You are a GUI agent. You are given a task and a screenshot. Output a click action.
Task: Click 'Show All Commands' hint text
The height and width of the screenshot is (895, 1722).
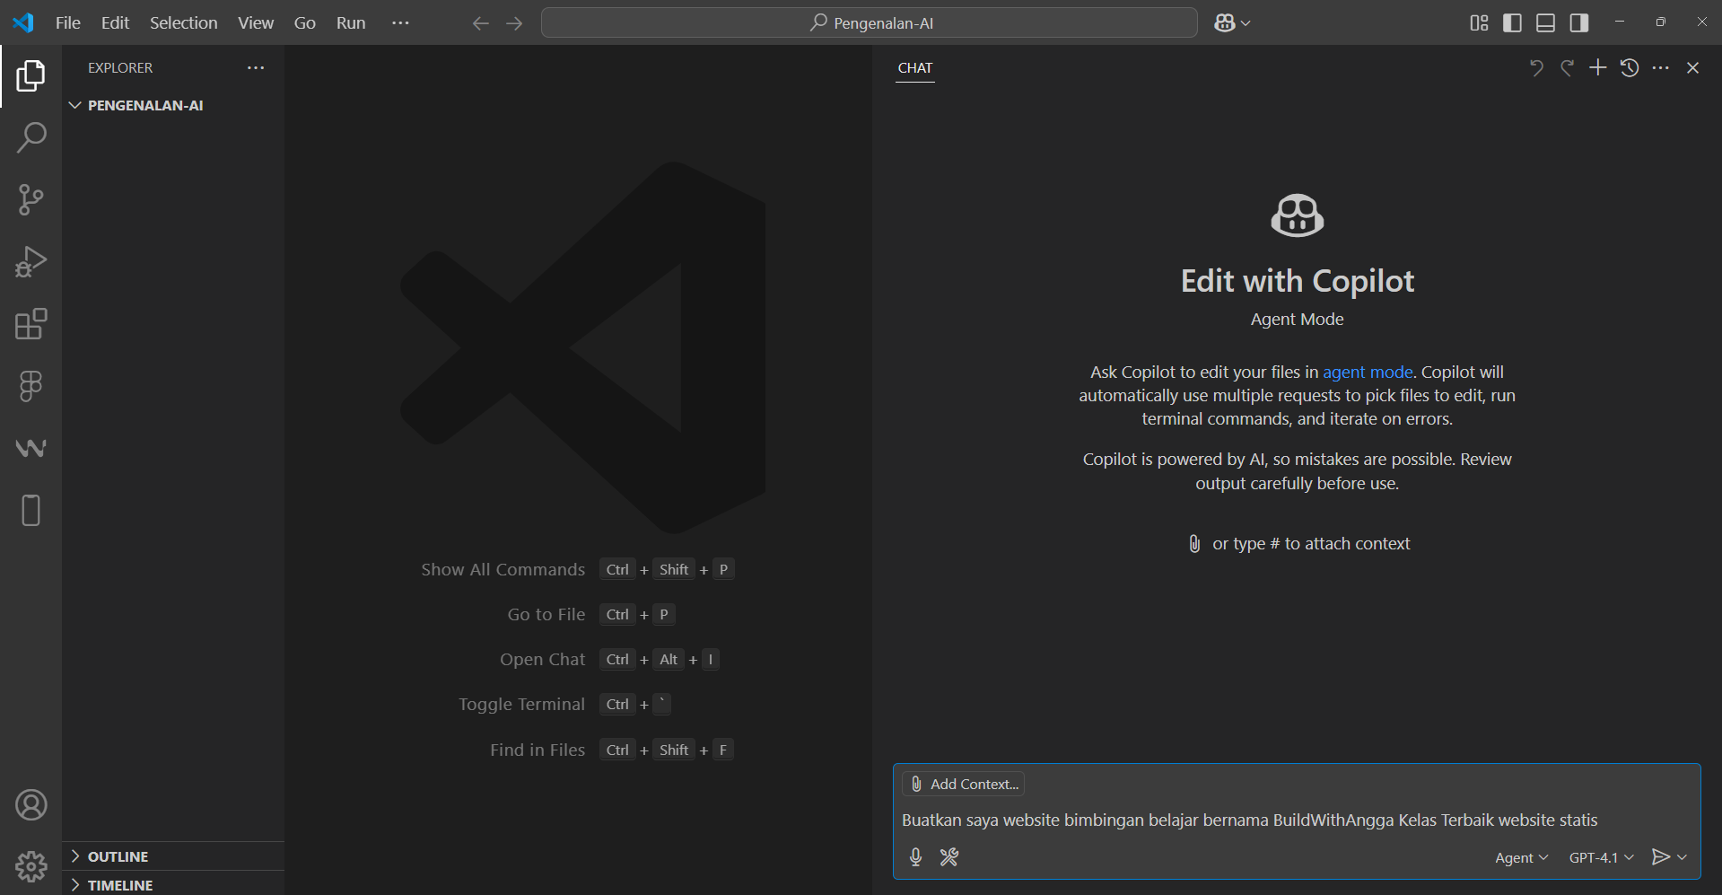(x=503, y=569)
